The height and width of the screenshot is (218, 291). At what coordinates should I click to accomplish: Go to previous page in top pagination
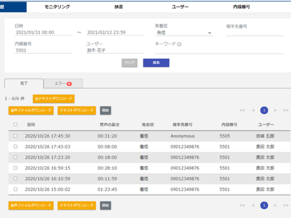[253, 110]
